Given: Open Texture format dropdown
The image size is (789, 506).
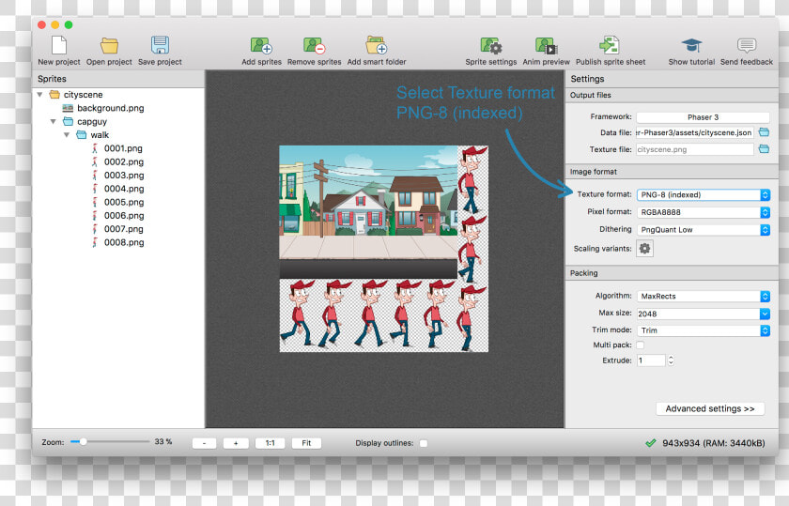Looking at the screenshot, I should (703, 194).
